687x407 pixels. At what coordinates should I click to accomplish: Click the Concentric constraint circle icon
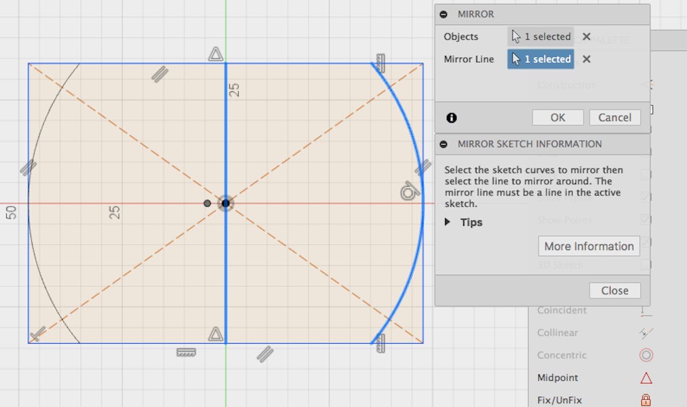click(x=646, y=355)
